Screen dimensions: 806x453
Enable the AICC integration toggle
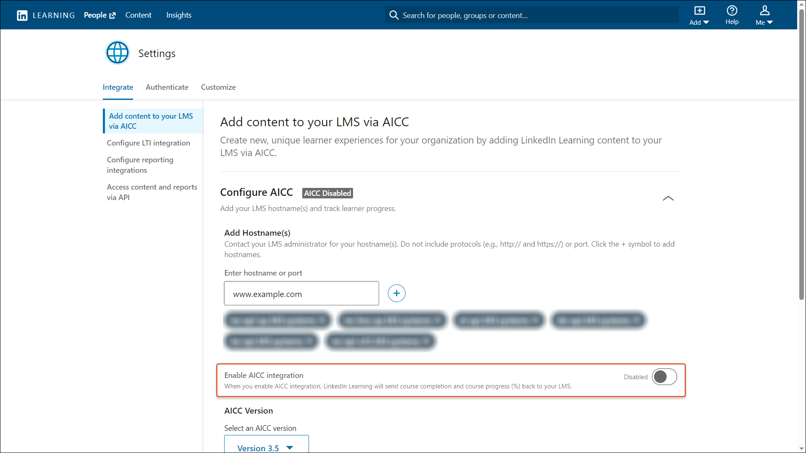664,377
